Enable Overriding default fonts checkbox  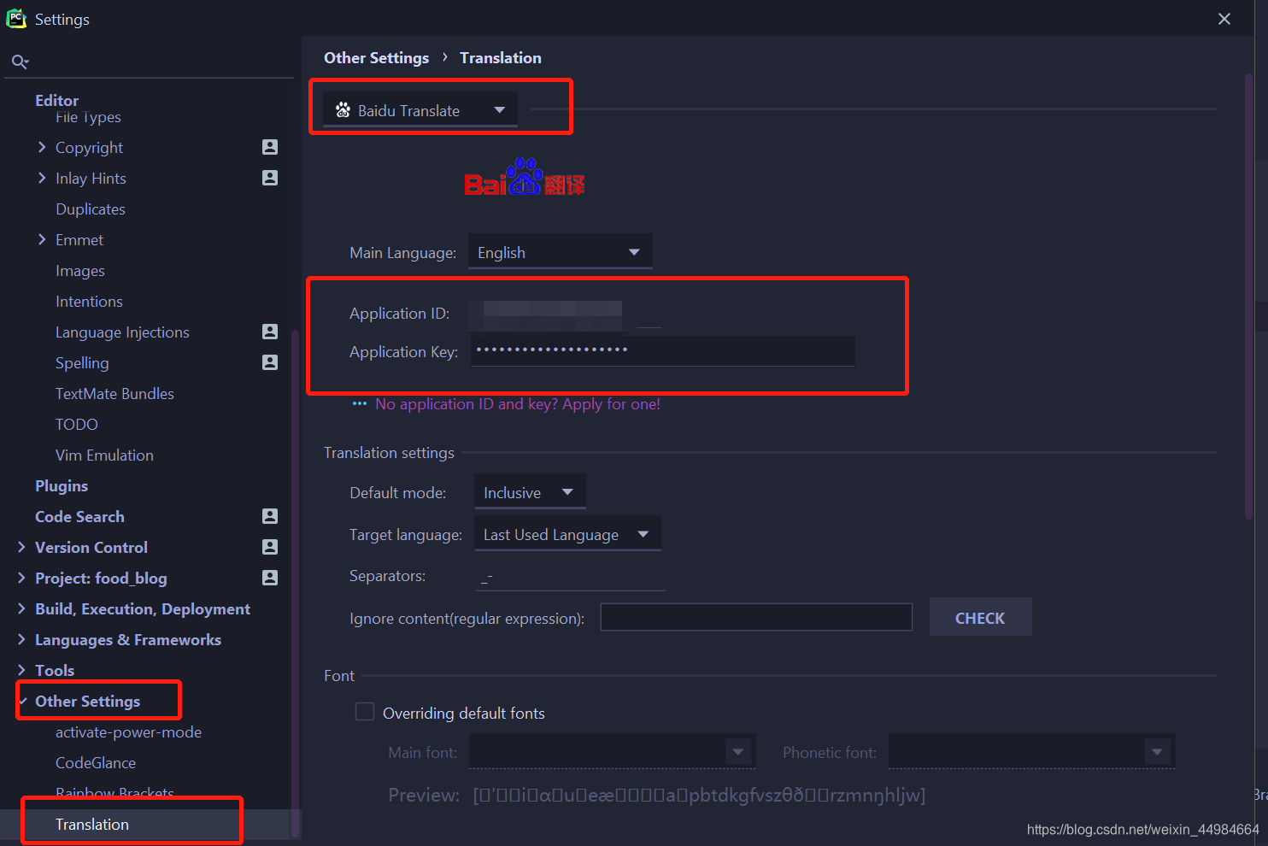pos(365,712)
